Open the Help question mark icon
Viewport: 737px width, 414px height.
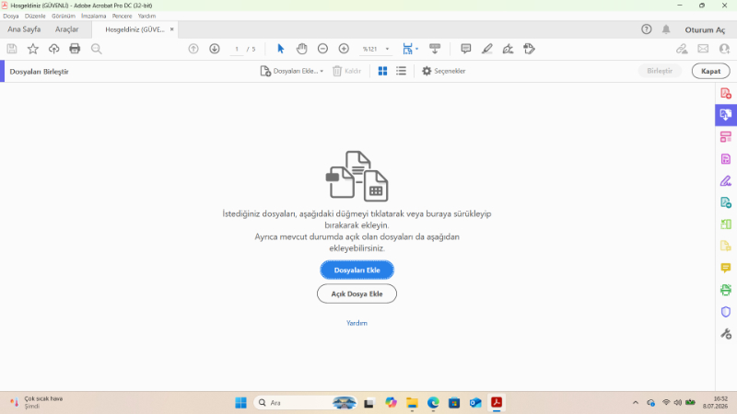pos(647,29)
